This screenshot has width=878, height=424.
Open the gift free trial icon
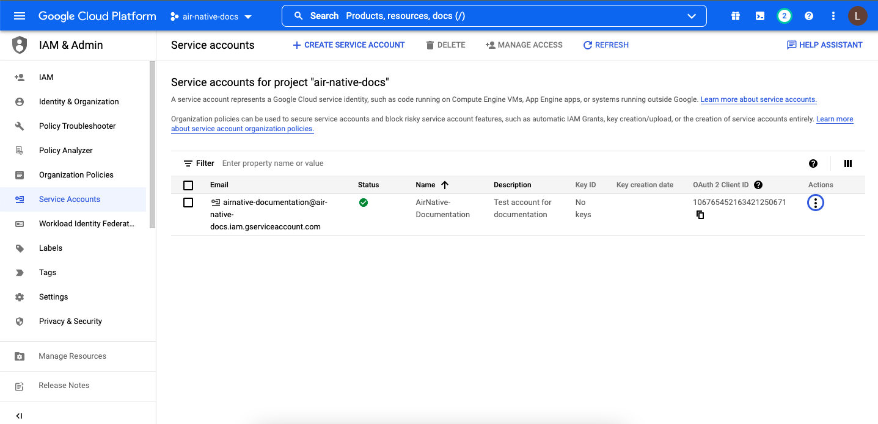[736, 16]
